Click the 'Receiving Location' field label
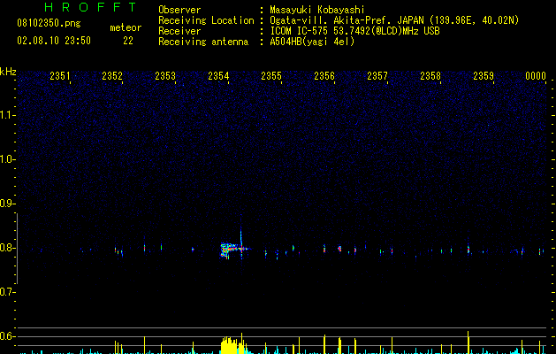 pyautogui.click(x=206, y=20)
